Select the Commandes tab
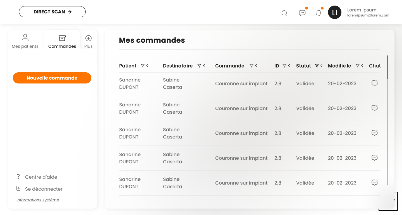Screen dimensions: 402x215 click(x=62, y=41)
